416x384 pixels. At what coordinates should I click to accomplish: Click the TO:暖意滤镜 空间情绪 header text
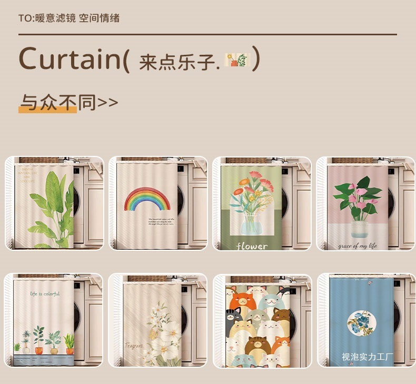[x=69, y=18]
